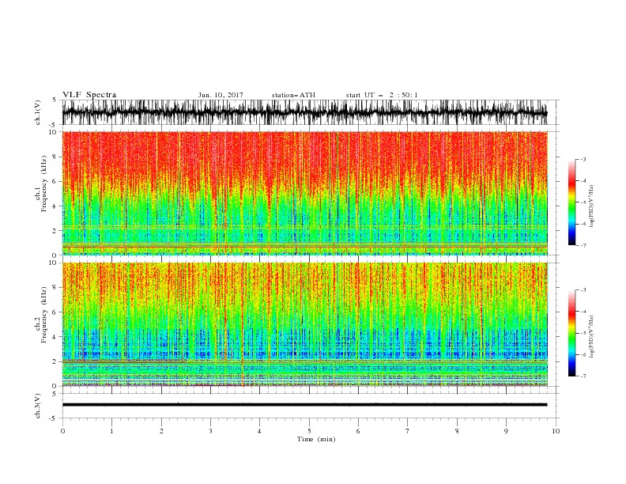Click the ch.2 spectrogram color bar

tap(571, 333)
